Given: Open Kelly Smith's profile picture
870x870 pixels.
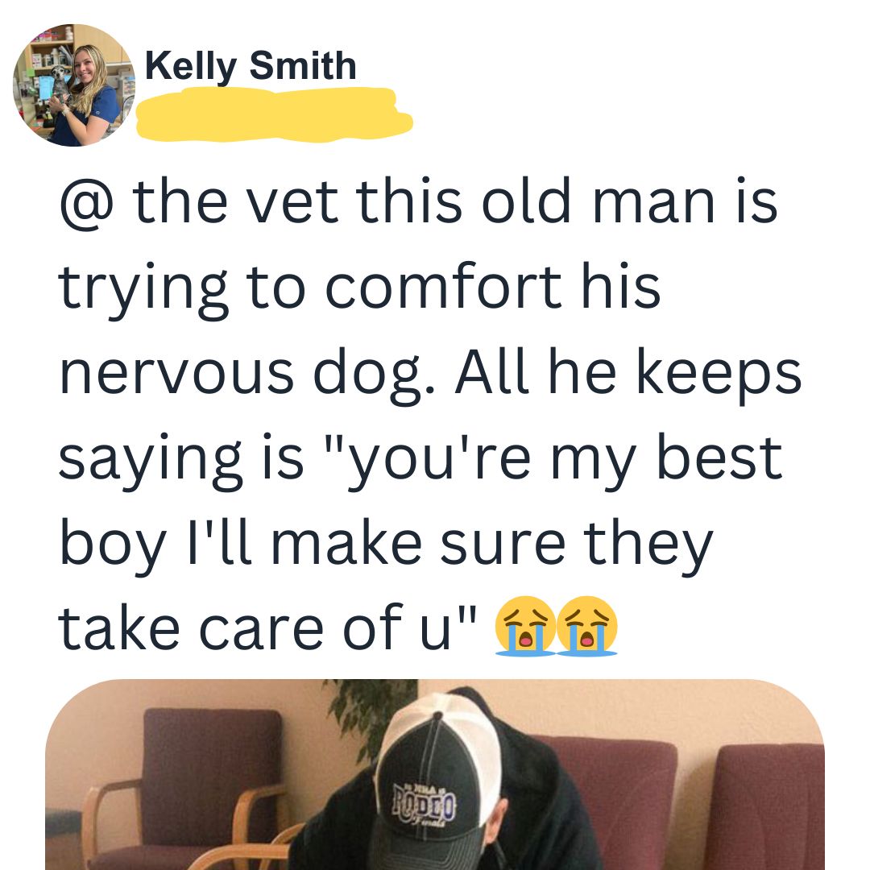Looking at the screenshot, I should click(x=74, y=85).
